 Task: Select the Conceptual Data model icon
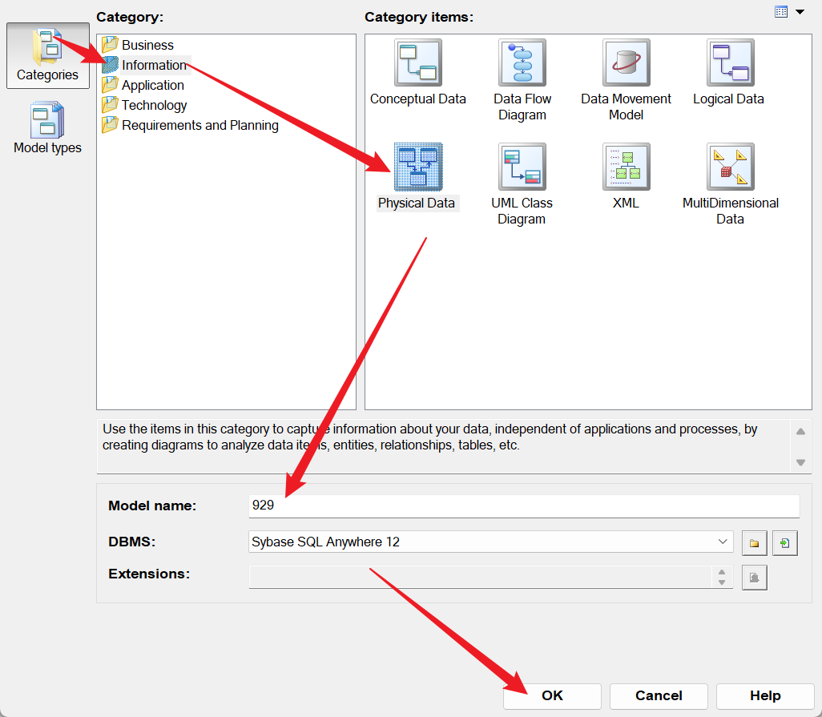[x=417, y=63]
